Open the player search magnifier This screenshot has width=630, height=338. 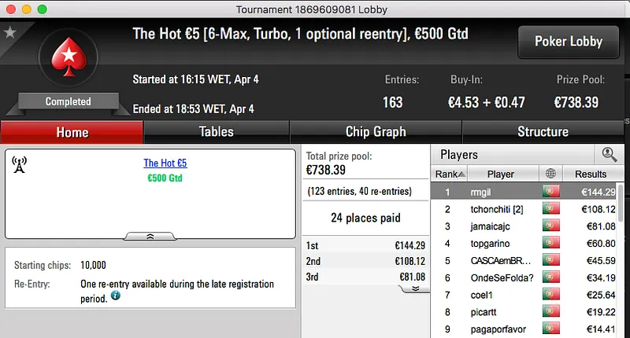(x=609, y=155)
